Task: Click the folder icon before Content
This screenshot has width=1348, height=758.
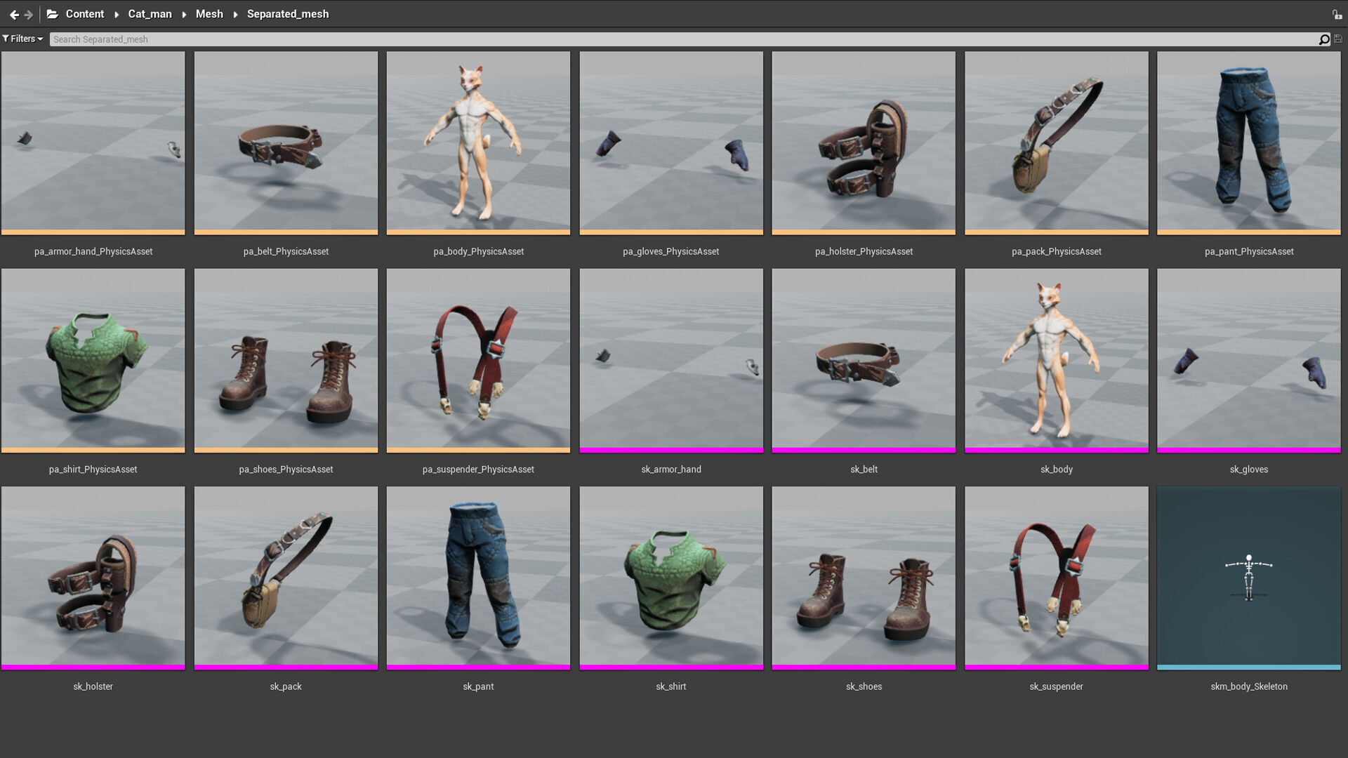Action: (53, 14)
